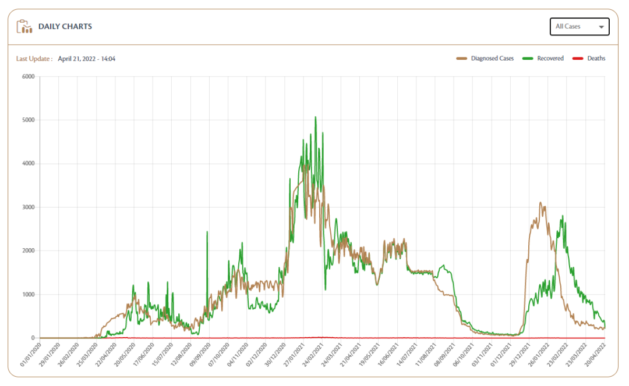This screenshot has width=629, height=386.
Task: Click the 20/04/2022 x-axis date label
Action: (595, 354)
